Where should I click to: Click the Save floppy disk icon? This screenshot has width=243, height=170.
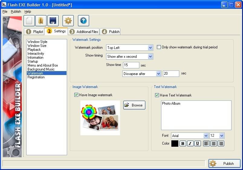[x=53, y=21]
